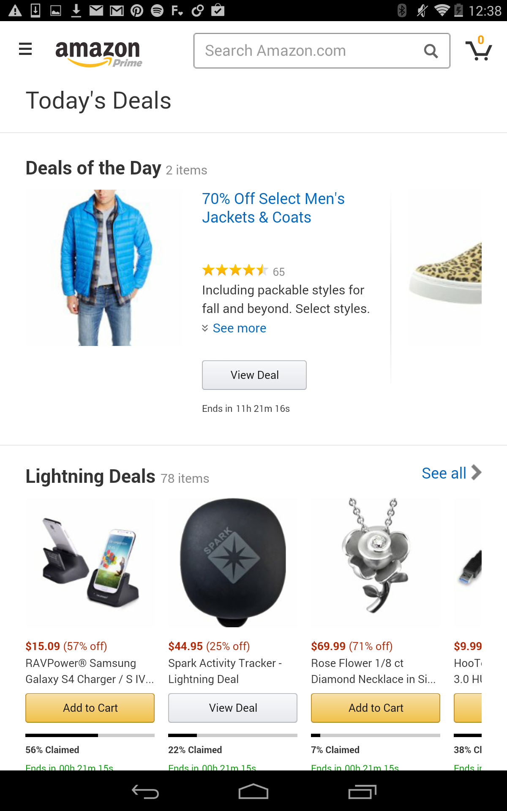
Task: View Deal for Men's Jackets & Coats
Action: (x=254, y=375)
